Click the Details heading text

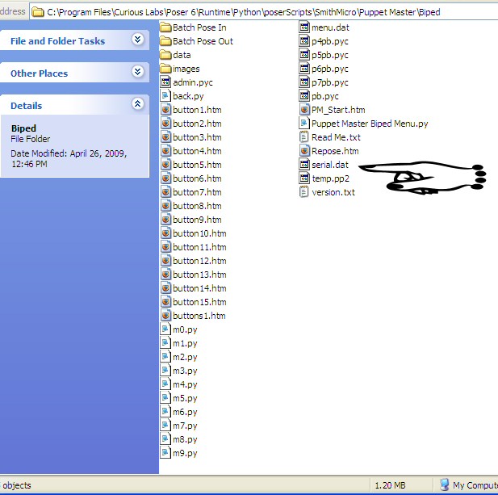coord(27,106)
